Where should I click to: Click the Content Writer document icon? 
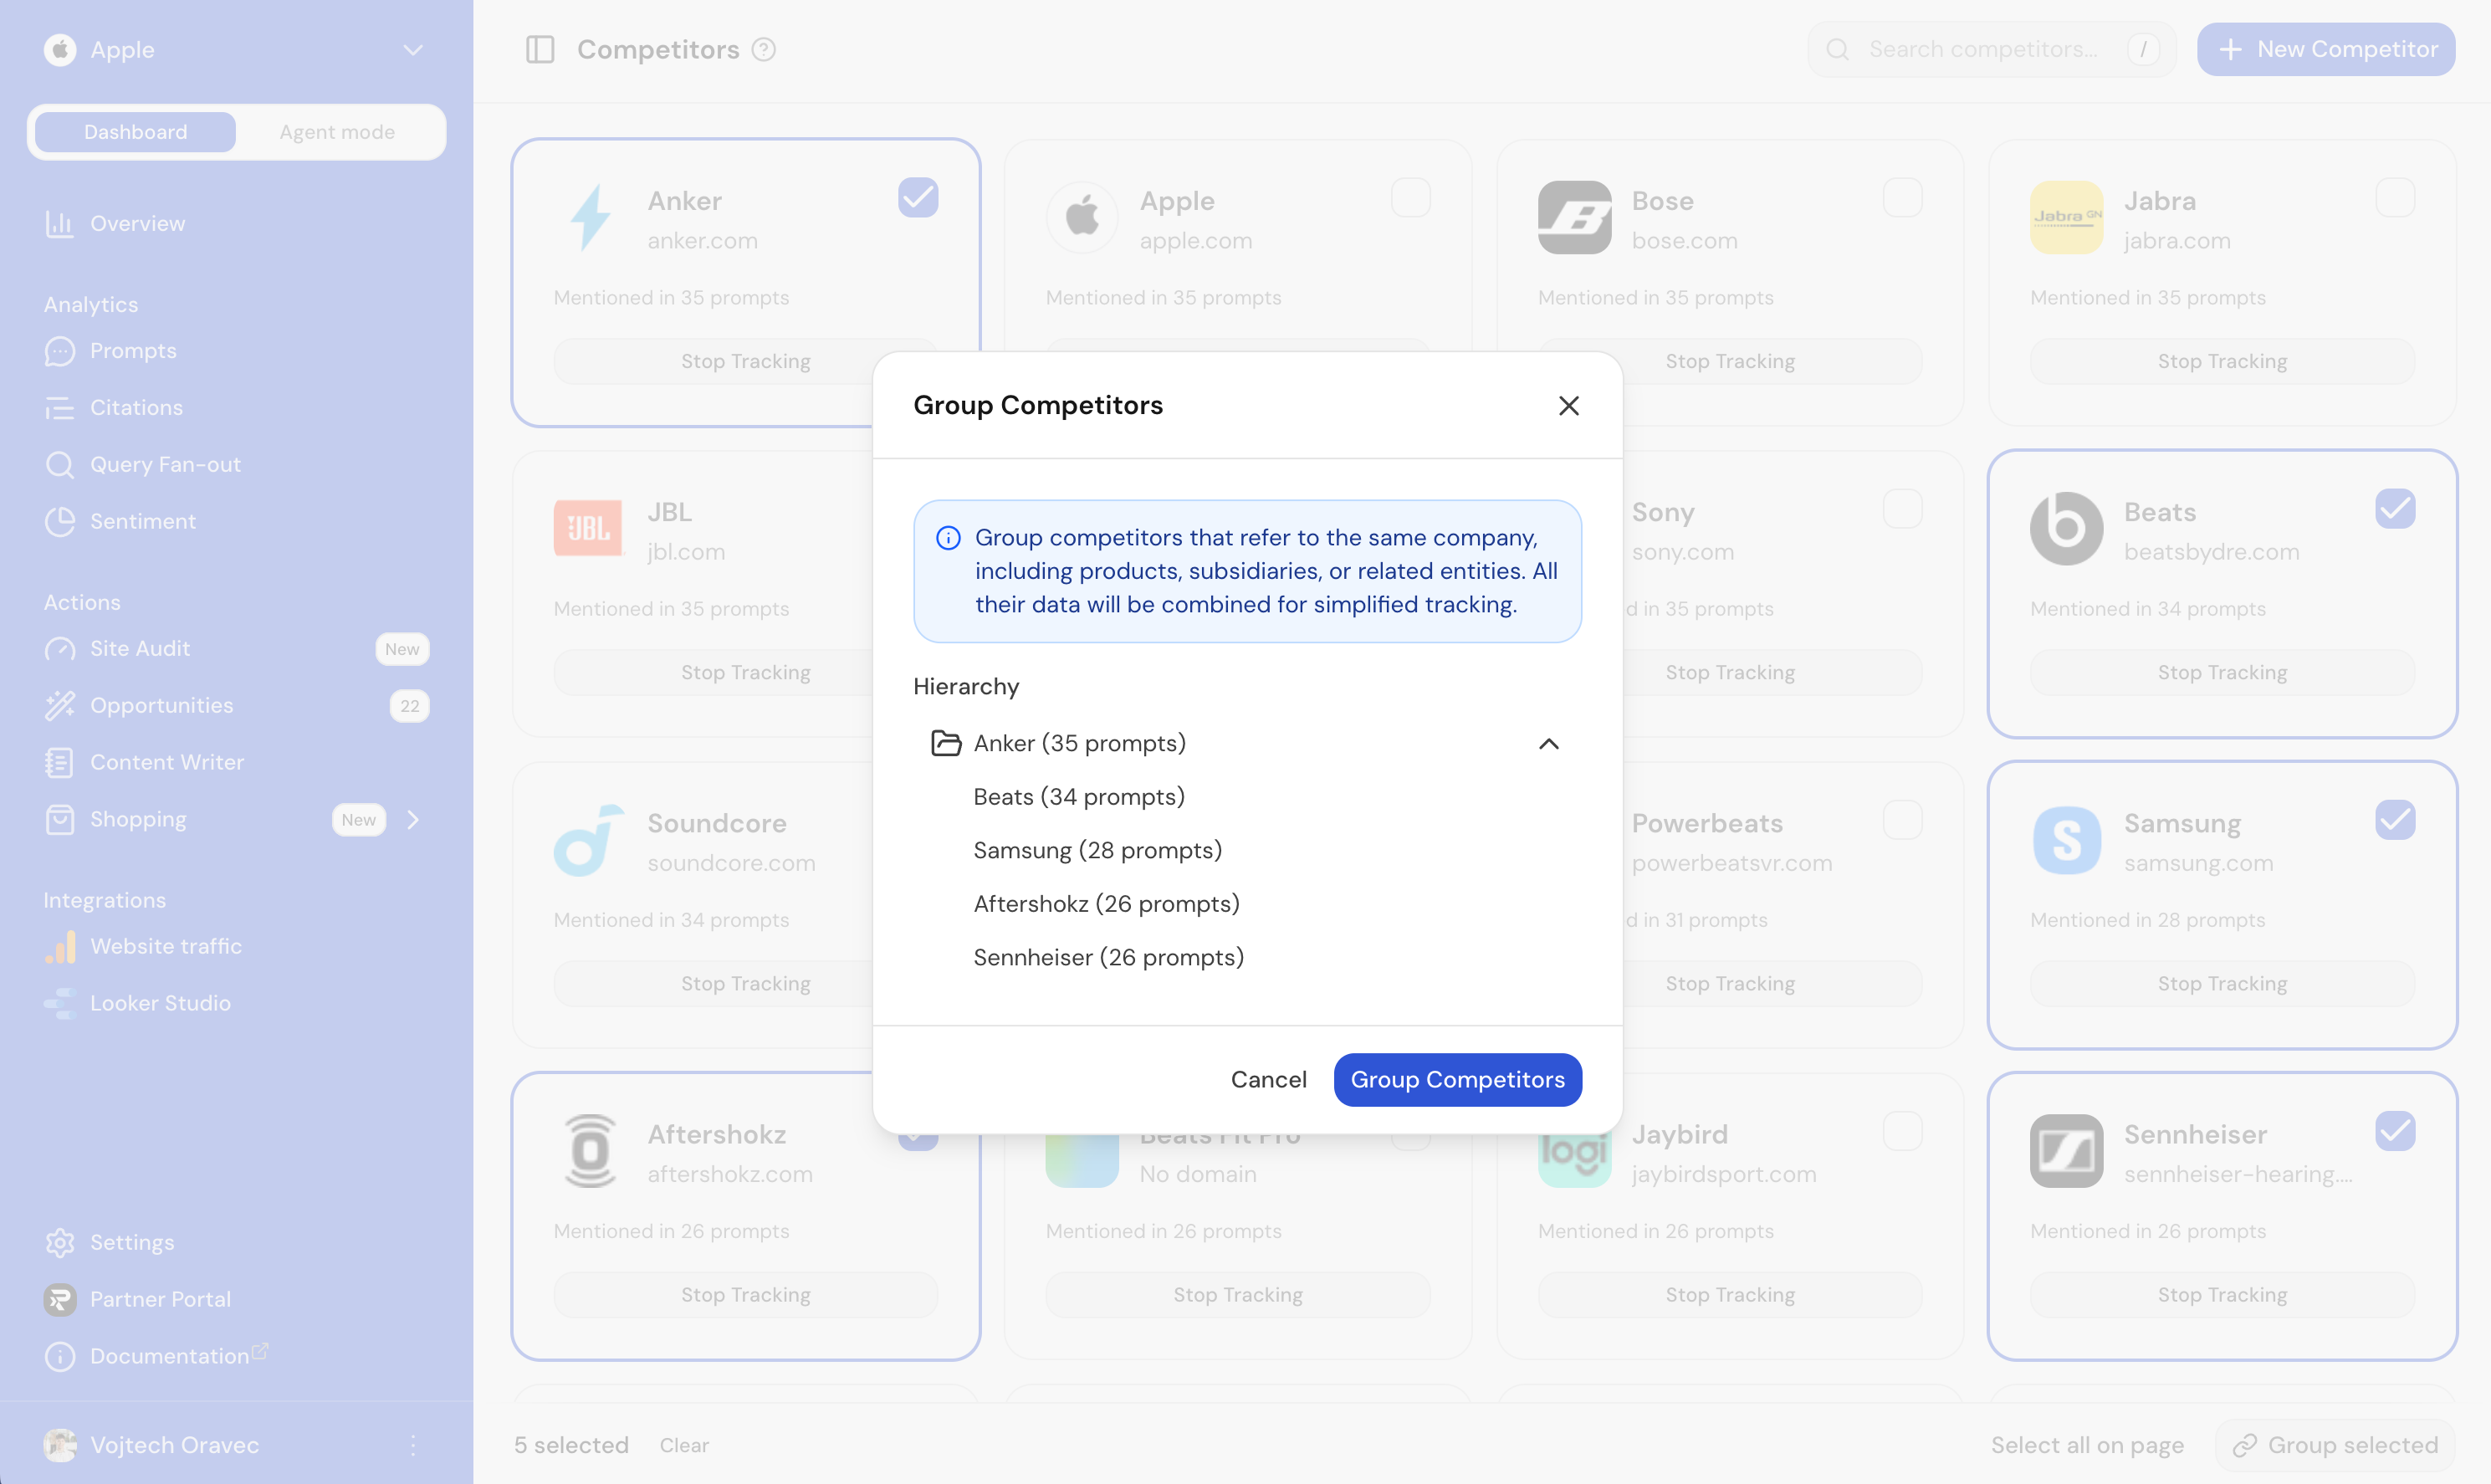60,763
